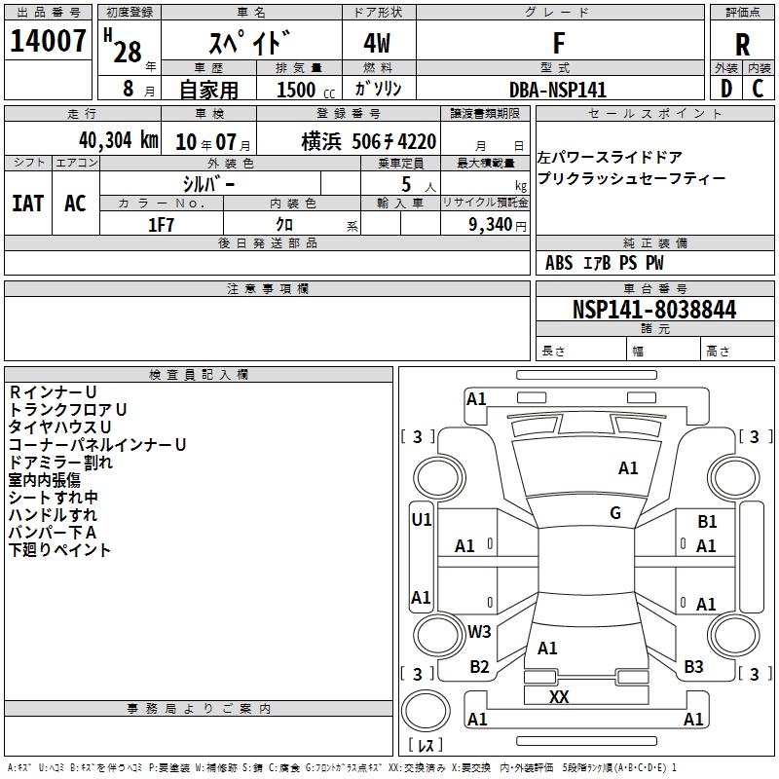Select inspector note タイヤハウスU
779x779 pixels.
[59, 427]
